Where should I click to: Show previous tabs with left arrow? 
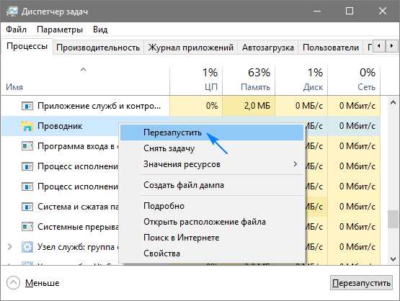coord(379,46)
